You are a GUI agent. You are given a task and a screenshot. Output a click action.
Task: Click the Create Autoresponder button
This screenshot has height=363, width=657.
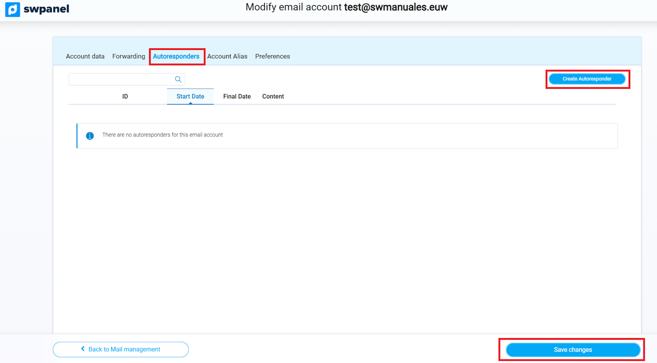[x=587, y=79]
